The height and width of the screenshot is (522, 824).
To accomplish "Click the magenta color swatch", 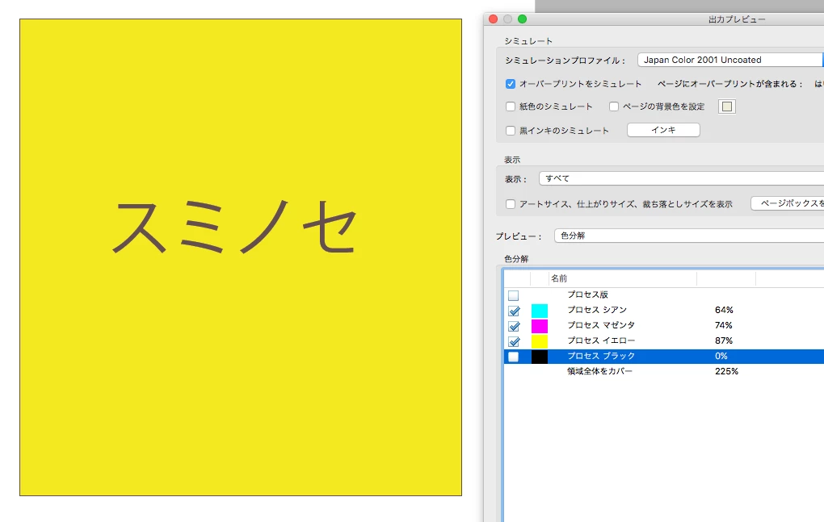I will pos(539,326).
